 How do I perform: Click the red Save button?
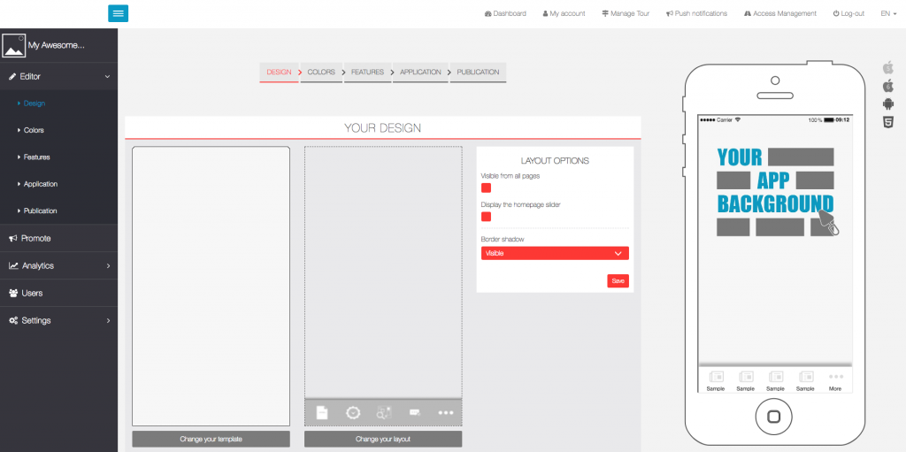click(618, 280)
